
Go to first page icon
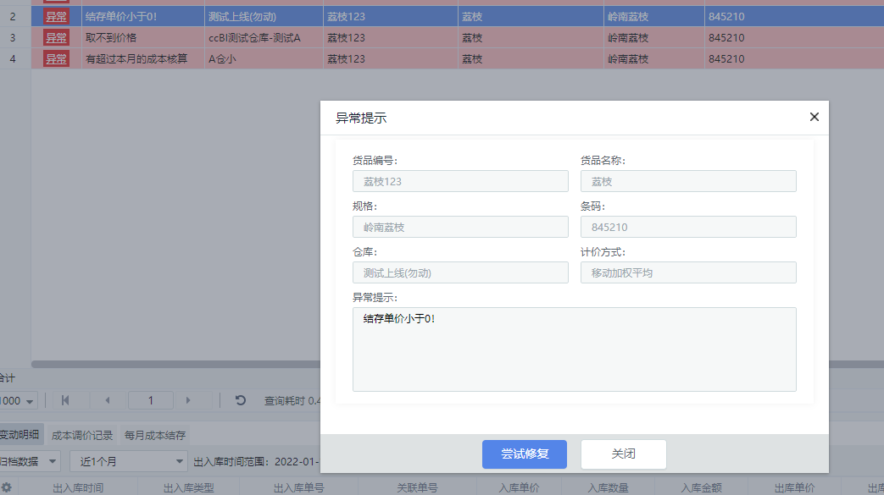pyautogui.click(x=65, y=400)
